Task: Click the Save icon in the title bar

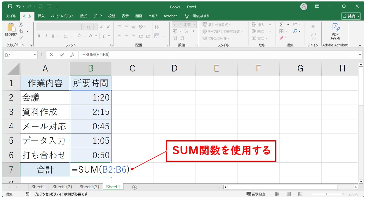Action: point(10,6)
